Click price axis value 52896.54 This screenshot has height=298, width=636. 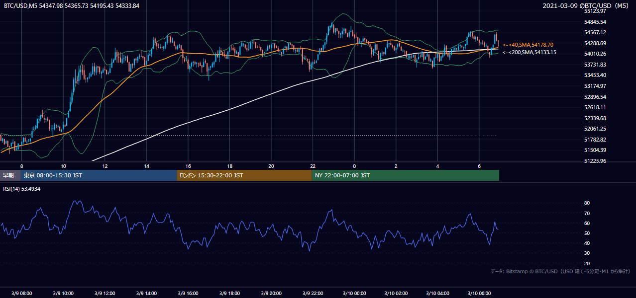[595, 97]
